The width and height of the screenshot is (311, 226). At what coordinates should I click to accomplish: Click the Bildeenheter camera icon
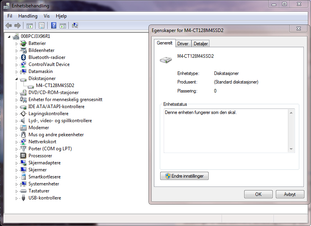(x=23, y=50)
